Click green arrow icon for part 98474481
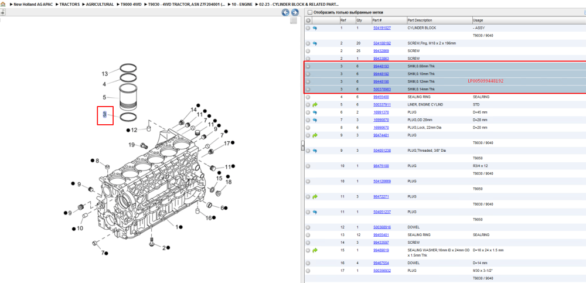The width and height of the screenshot is (586, 283). [x=315, y=135]
